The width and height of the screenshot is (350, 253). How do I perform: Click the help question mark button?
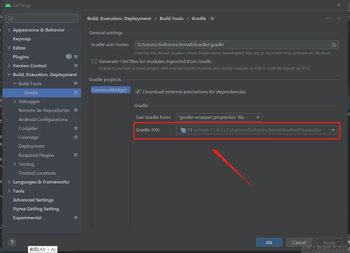click(x=12, y=242)
